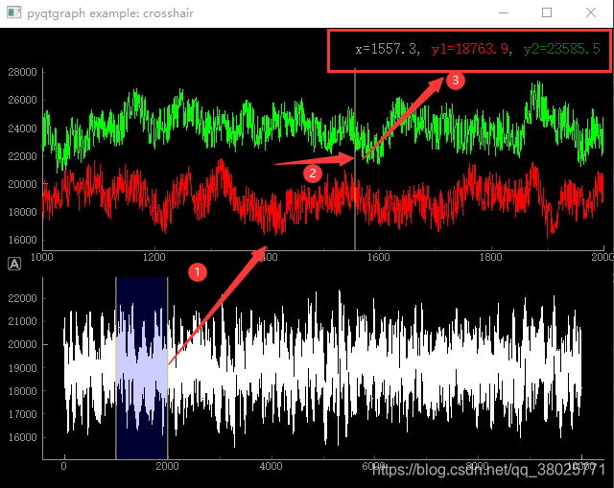The image size is (614, 488).
Task: Click the 1000 x-axis label on top plot
Action: click(42, 257)
